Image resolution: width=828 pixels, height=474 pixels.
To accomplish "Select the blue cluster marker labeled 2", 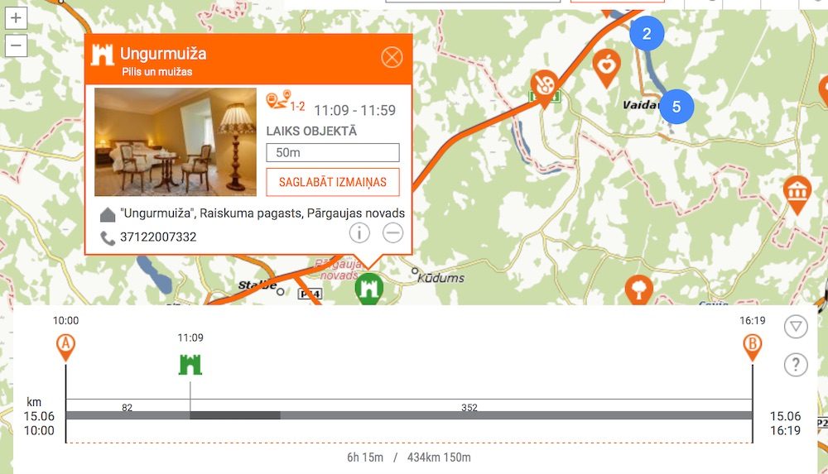I will coord(647,33).
